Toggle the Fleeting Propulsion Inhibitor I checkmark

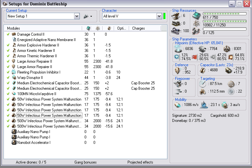point(8,72)
